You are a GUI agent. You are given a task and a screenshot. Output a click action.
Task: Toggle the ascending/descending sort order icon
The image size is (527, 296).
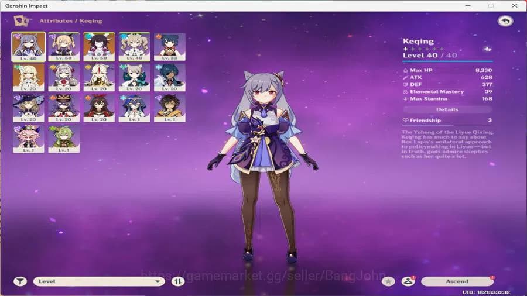pos(178,281)
